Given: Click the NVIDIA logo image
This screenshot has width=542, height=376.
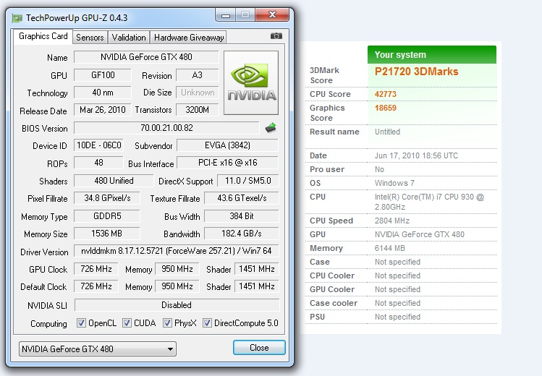Looking at the screenshot, I should coord(251,83).
